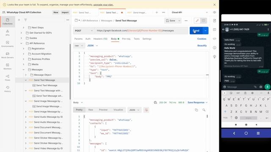
Task: Tap the back arrow in WhatsApp chat header
Action: tap(223, 30)
